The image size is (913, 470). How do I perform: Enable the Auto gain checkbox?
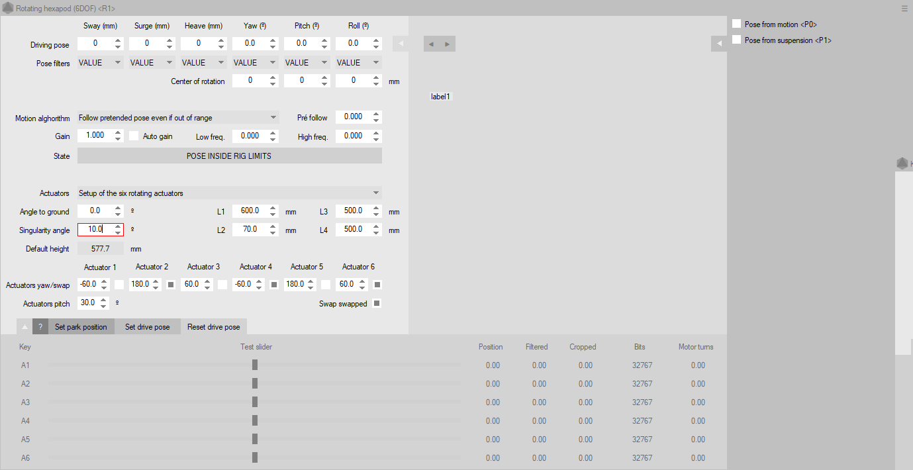[x=134, y=136]
